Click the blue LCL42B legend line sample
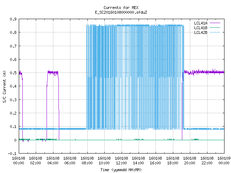Screen dimensions: 231x173 [215, 32]
